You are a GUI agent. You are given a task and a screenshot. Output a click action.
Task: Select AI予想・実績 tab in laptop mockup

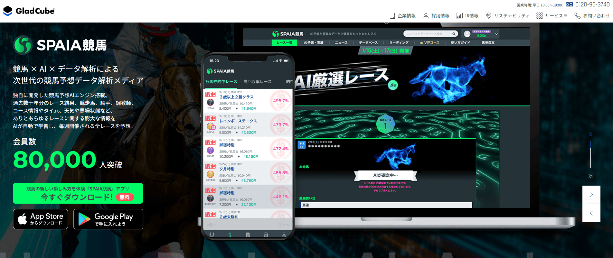click(x=314, y=42)
